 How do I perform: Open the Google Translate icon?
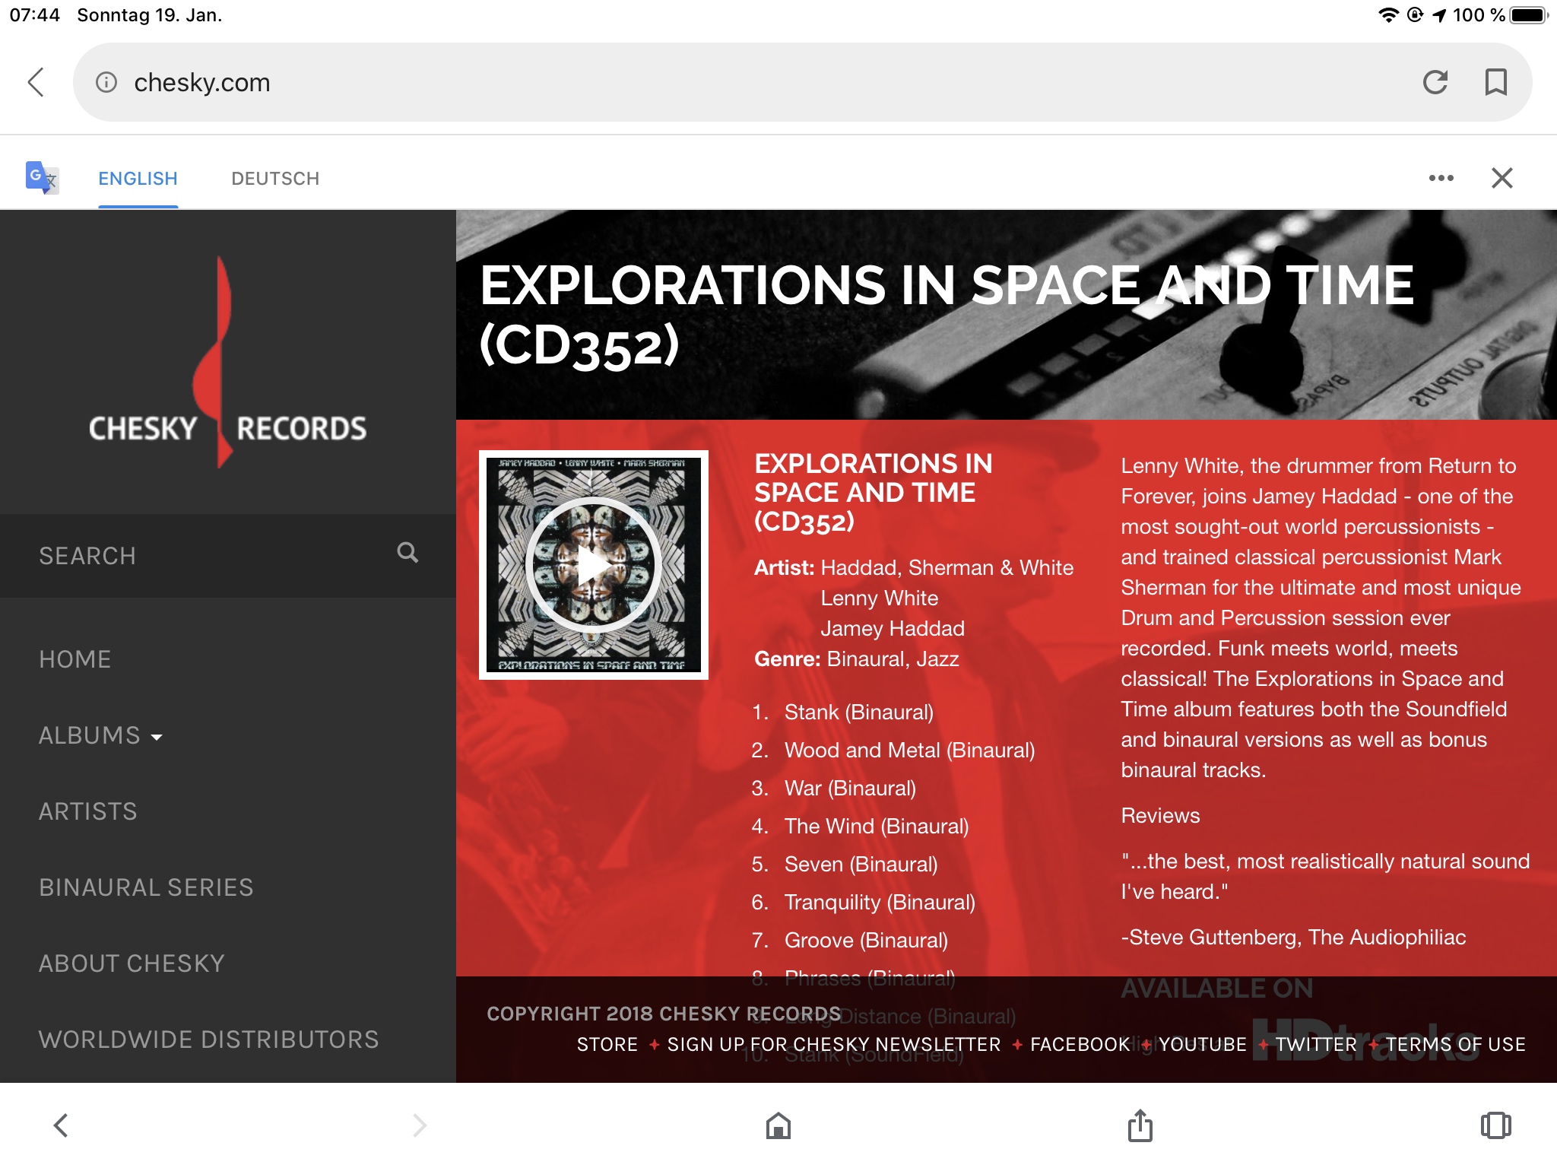(42, 178)
